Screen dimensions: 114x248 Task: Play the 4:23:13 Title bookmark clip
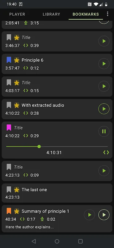104,171
